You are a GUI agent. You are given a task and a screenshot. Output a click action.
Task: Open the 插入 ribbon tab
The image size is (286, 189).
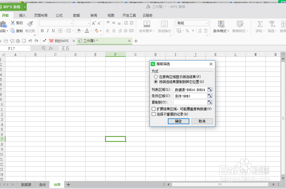coord(22,15)
